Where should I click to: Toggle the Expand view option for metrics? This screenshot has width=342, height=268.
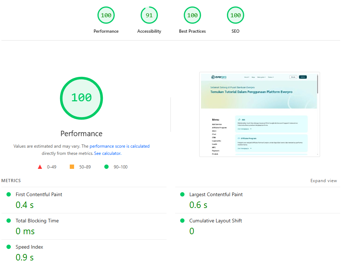point(324,181)
